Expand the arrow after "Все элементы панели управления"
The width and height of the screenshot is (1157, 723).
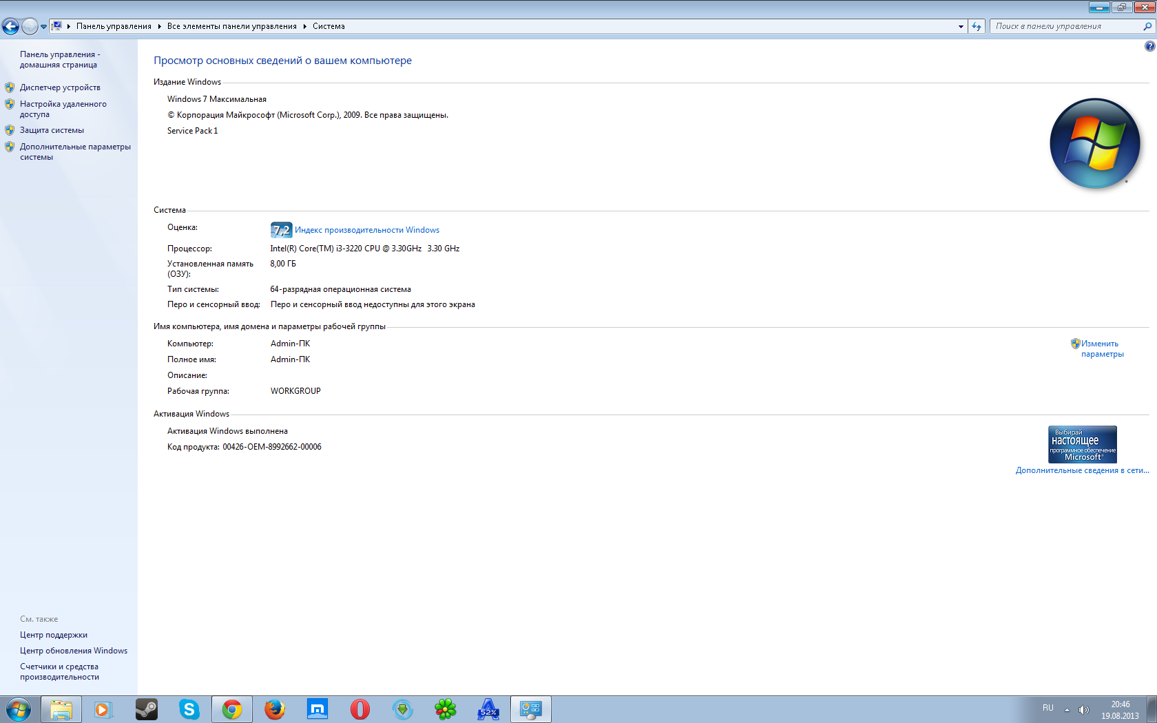[304, 26]
